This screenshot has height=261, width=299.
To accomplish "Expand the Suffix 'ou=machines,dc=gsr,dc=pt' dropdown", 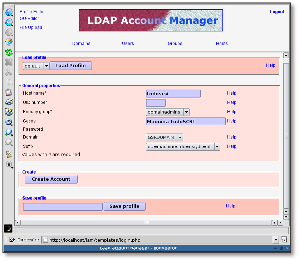I will click(x=217, y=147).
